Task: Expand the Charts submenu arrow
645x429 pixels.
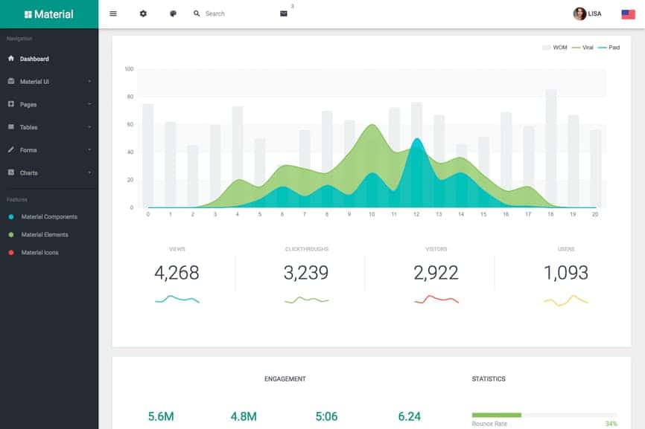Action: click(x=89, y=172)
